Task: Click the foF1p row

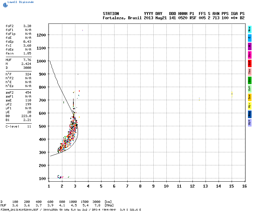Action: [x=18, y=34]
